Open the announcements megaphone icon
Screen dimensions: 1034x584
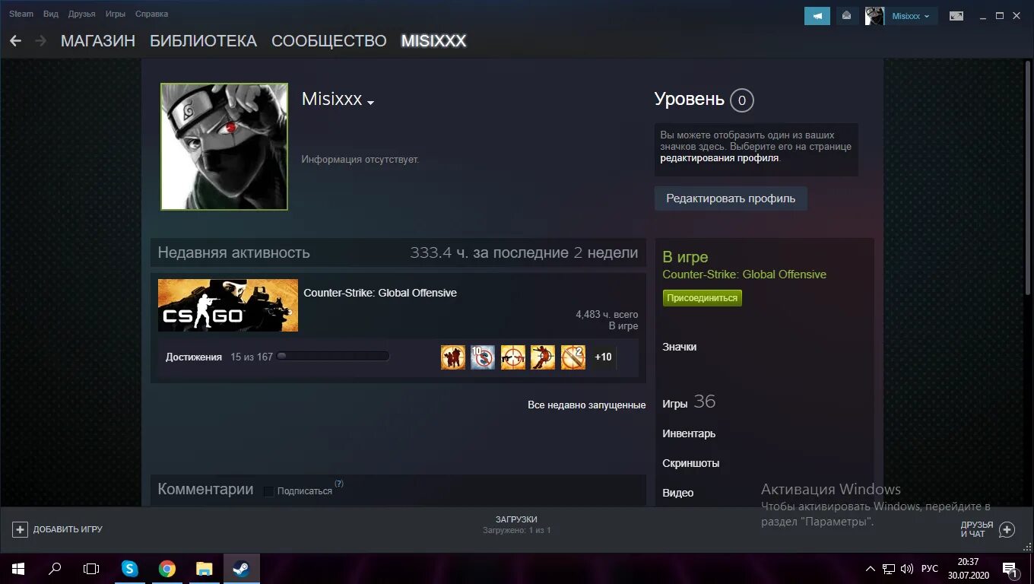[x=817, y=16]
